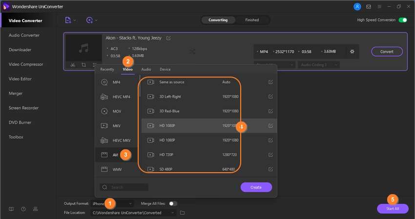The image size is (415, 219).
Task: Expand the Add Files dropdown arrow
Action: (x=75, y=20)
